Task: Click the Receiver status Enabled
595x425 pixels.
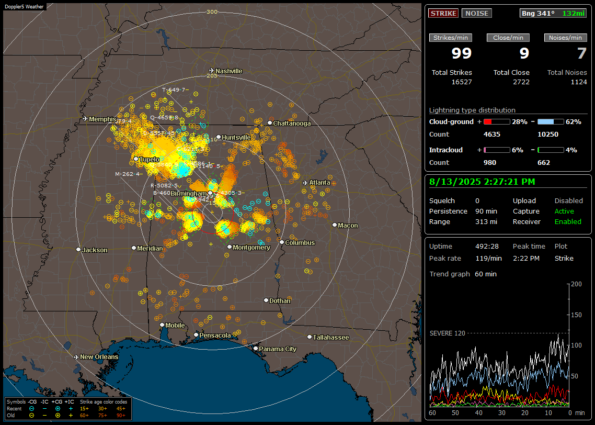Action: [568, 222]
